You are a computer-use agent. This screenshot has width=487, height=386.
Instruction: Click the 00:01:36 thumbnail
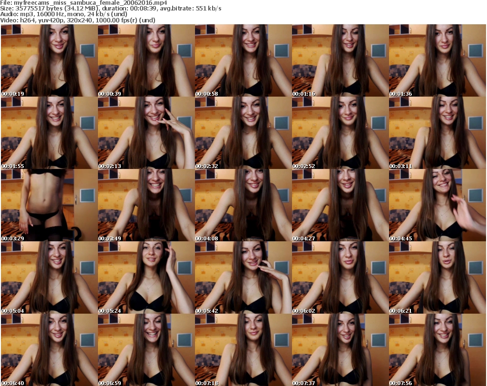(x=437, y=60)
